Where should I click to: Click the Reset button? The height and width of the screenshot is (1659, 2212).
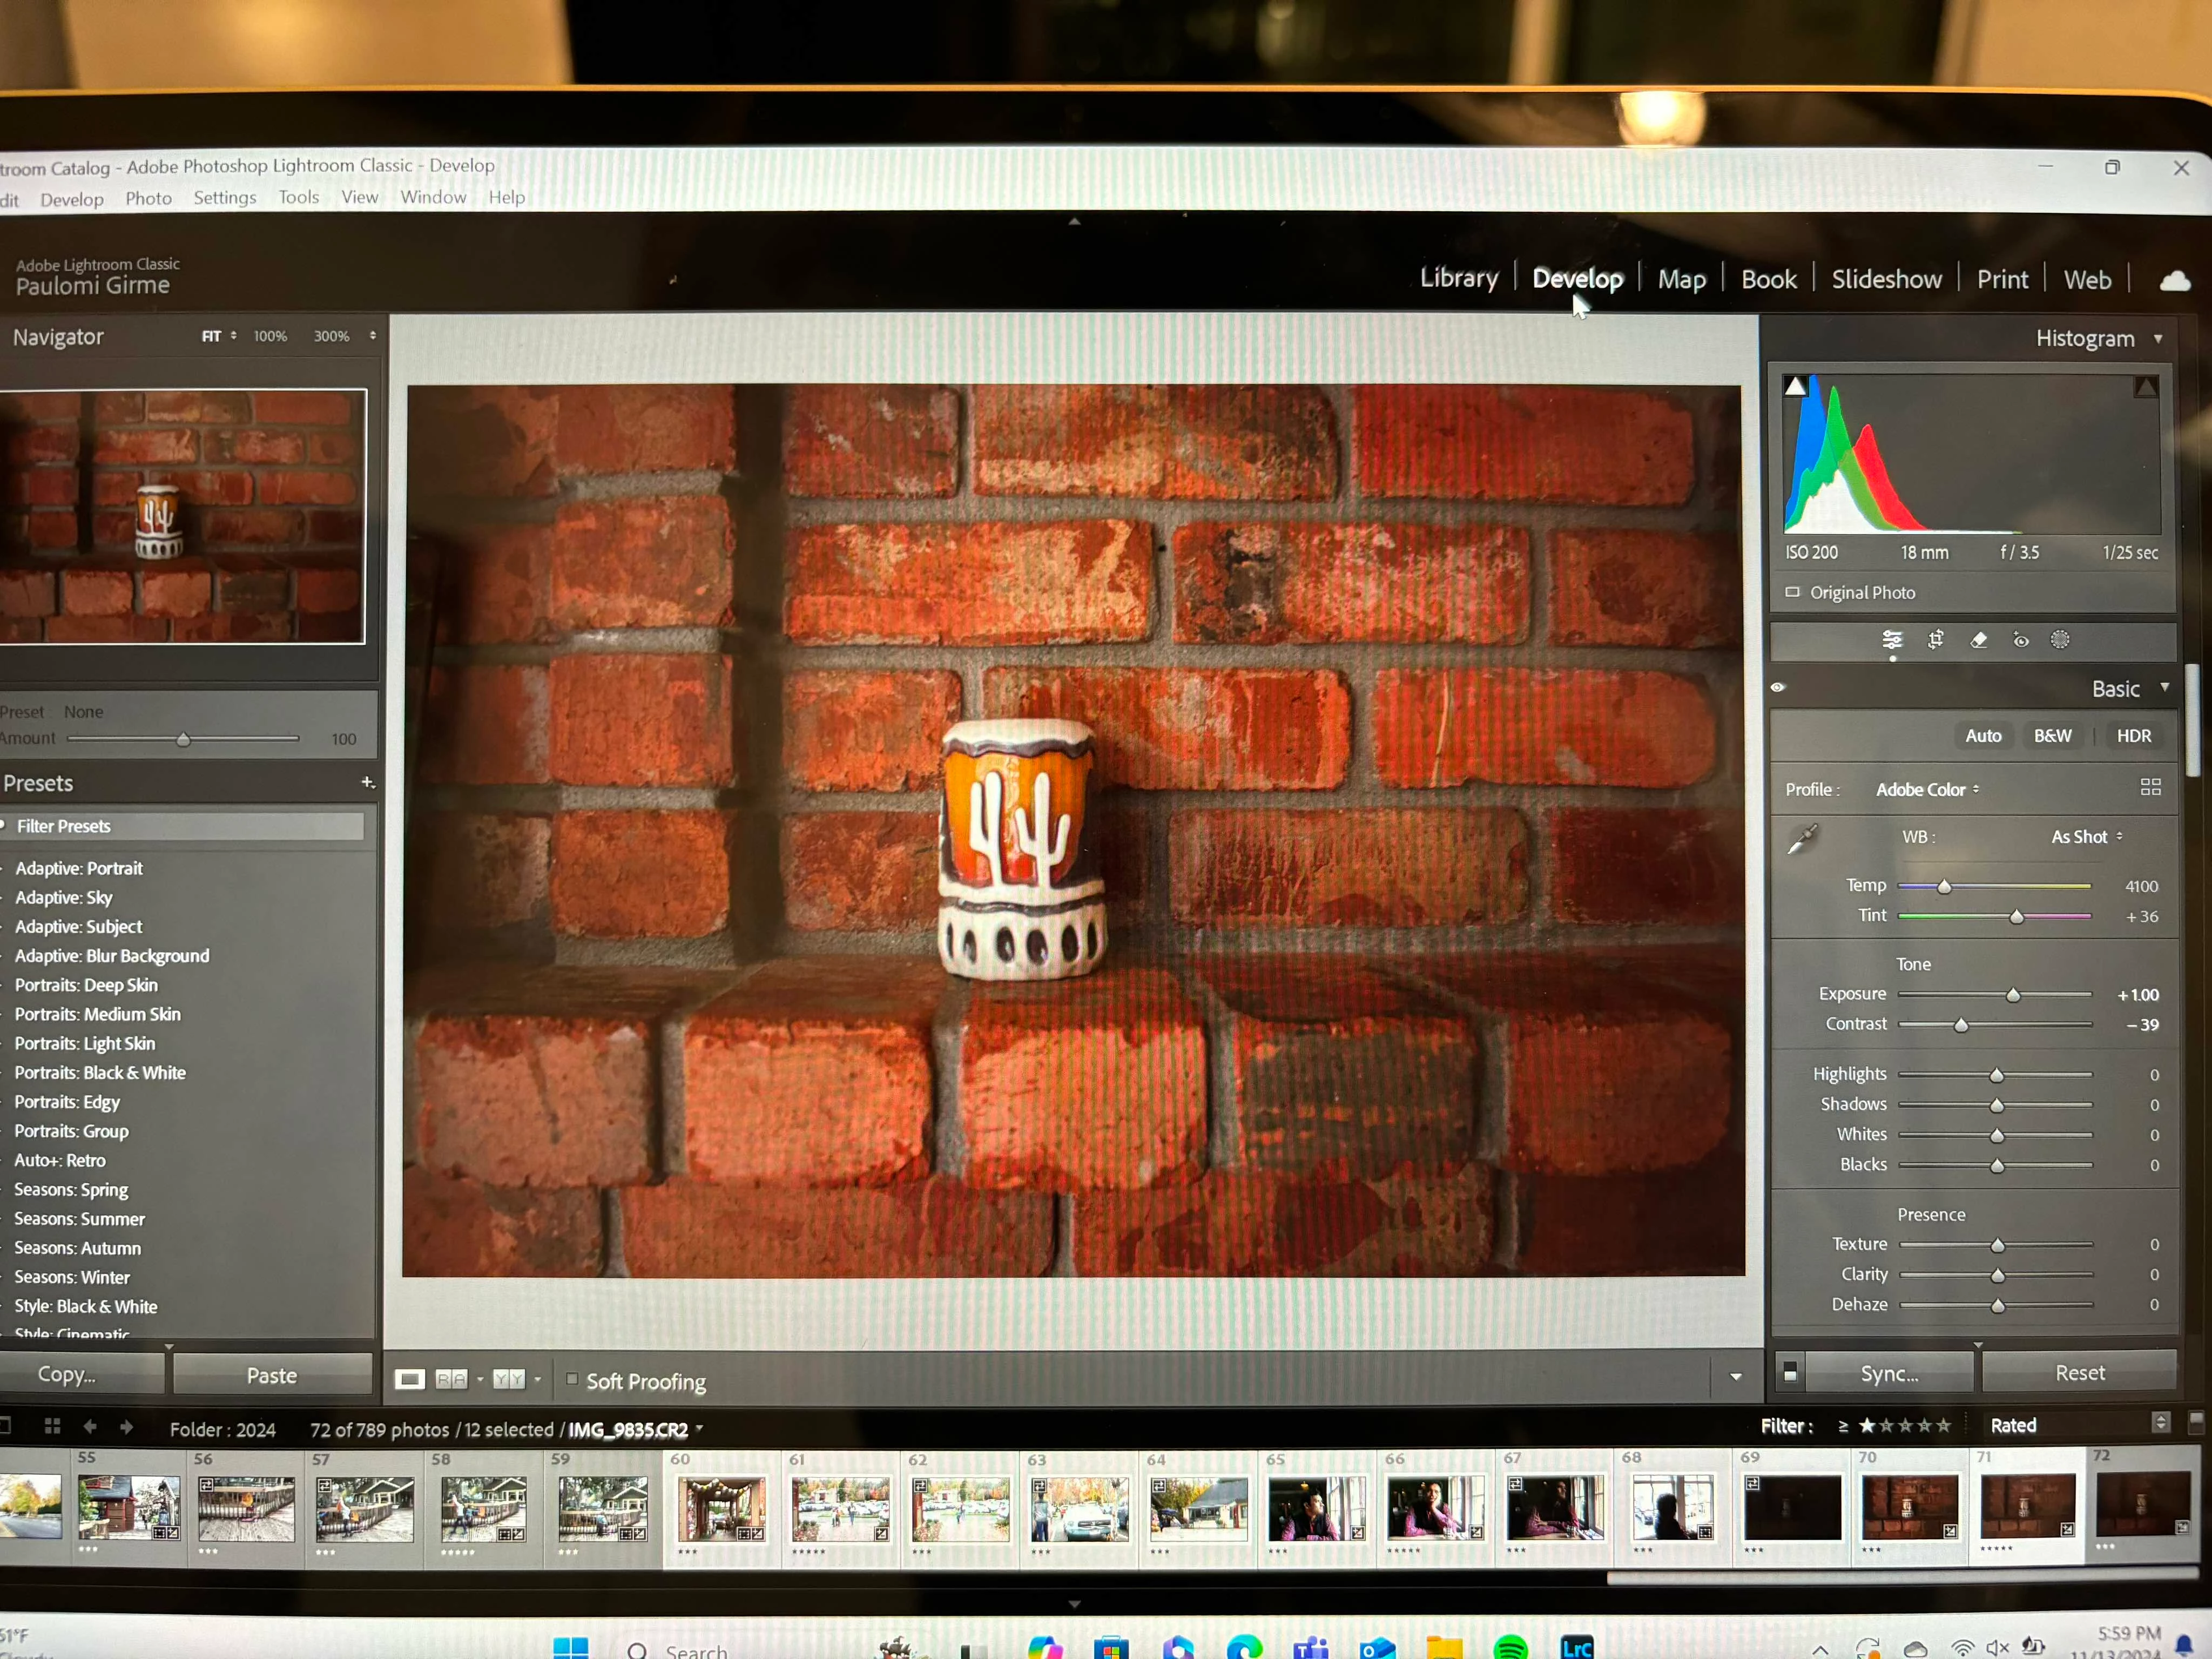pos(2079,1373)
